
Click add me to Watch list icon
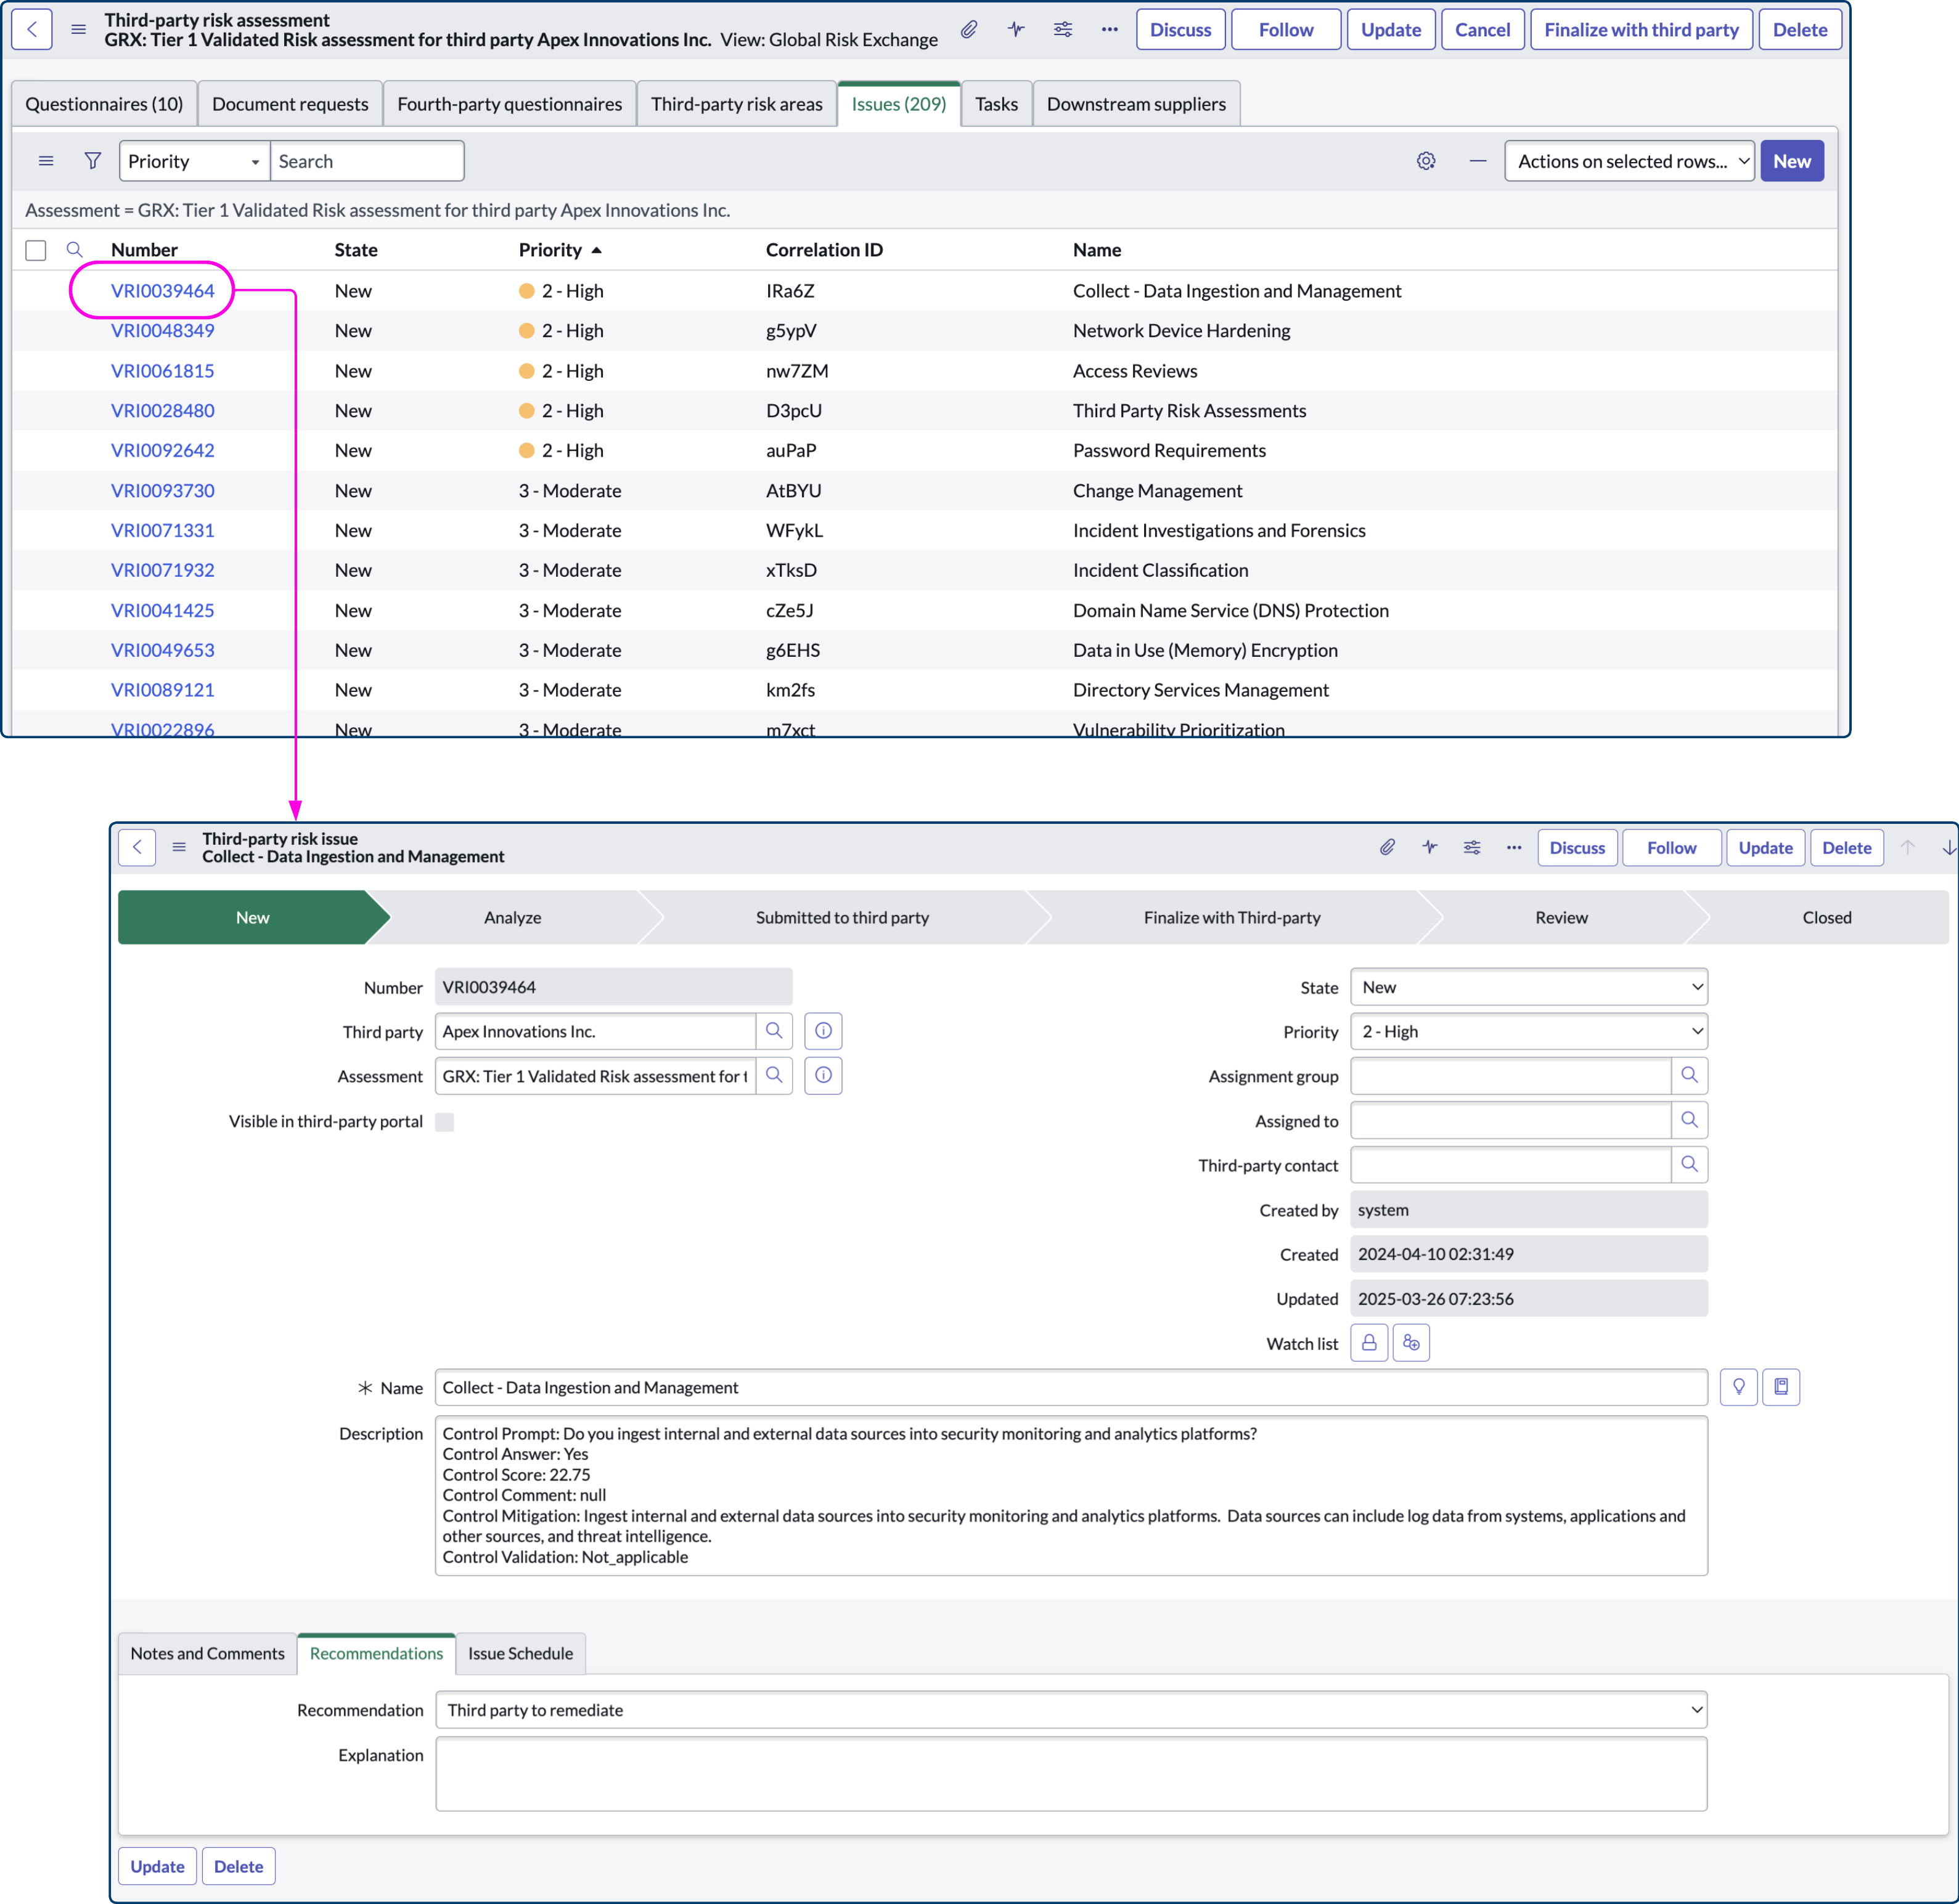click(x=1411, y=1343)
